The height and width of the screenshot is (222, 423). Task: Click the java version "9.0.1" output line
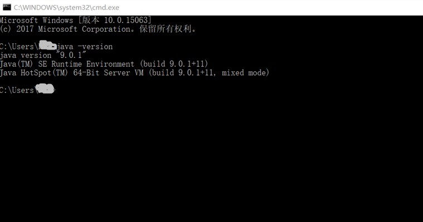pos(43,55)
